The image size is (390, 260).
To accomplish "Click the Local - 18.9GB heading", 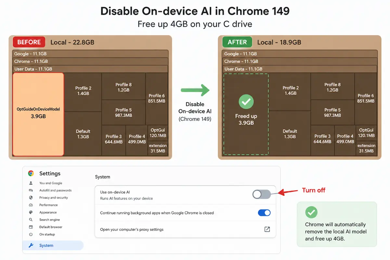I will pyautogui.click(x=279, y=42).
